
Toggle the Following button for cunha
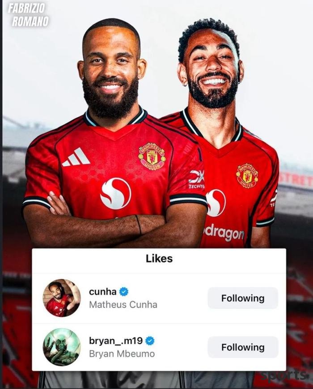(243, 298)
